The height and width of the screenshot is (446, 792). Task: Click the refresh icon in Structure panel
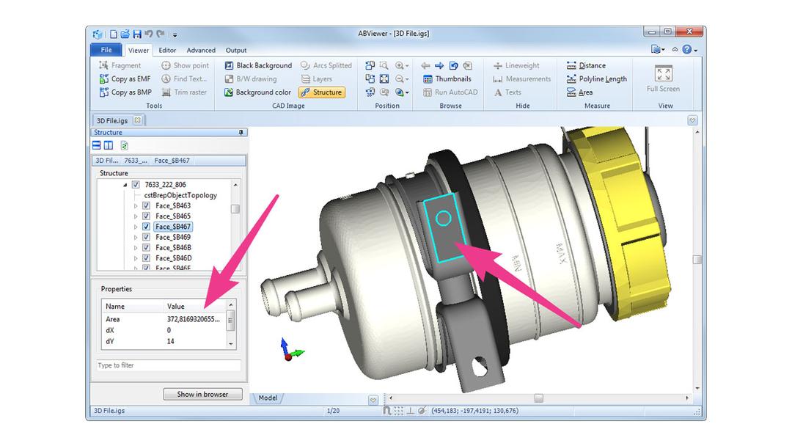click(x=125, y=146)
